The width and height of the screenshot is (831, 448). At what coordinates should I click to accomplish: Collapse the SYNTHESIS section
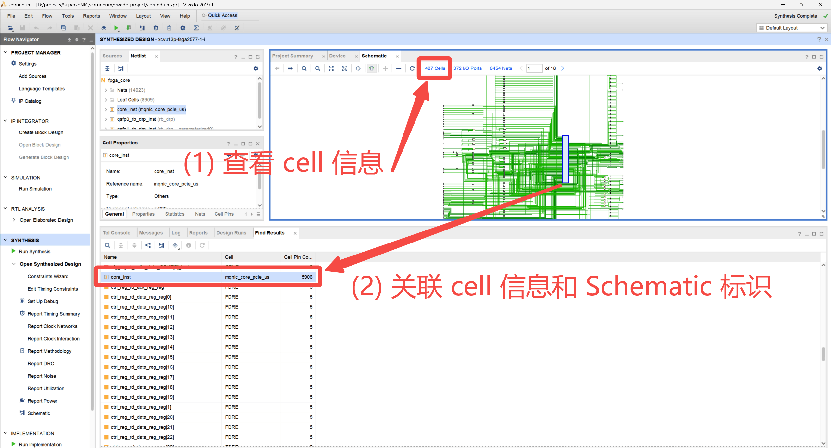(5, 240)
